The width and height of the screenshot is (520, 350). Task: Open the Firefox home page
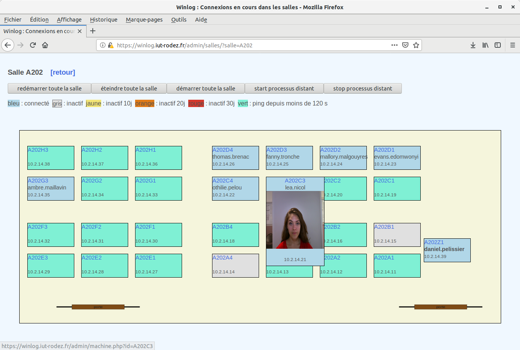[x=45, y=45]
